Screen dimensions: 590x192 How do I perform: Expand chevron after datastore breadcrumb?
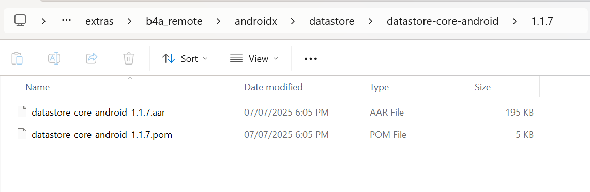pyautogui.click(x=371, y=21)
